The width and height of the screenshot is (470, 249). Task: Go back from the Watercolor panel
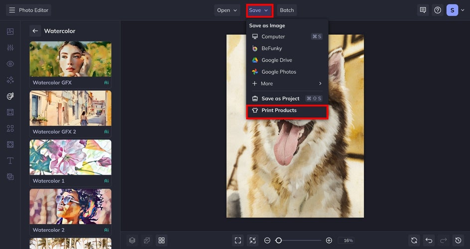tap(35, 31)
